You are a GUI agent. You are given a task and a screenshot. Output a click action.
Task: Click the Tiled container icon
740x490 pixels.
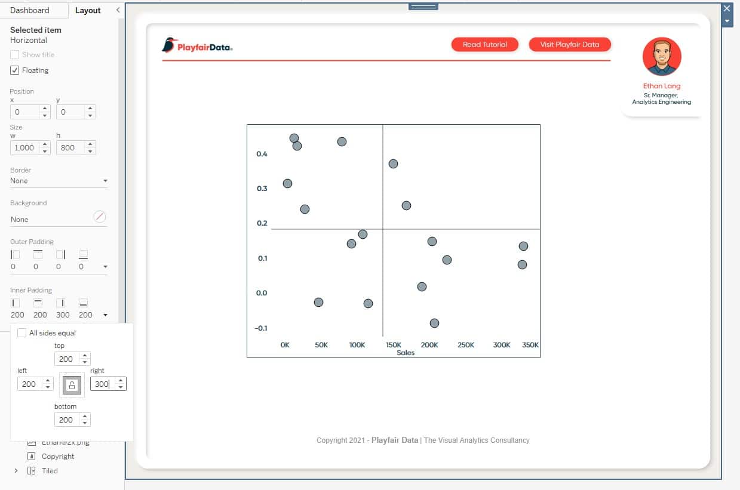tap(32, 471)
